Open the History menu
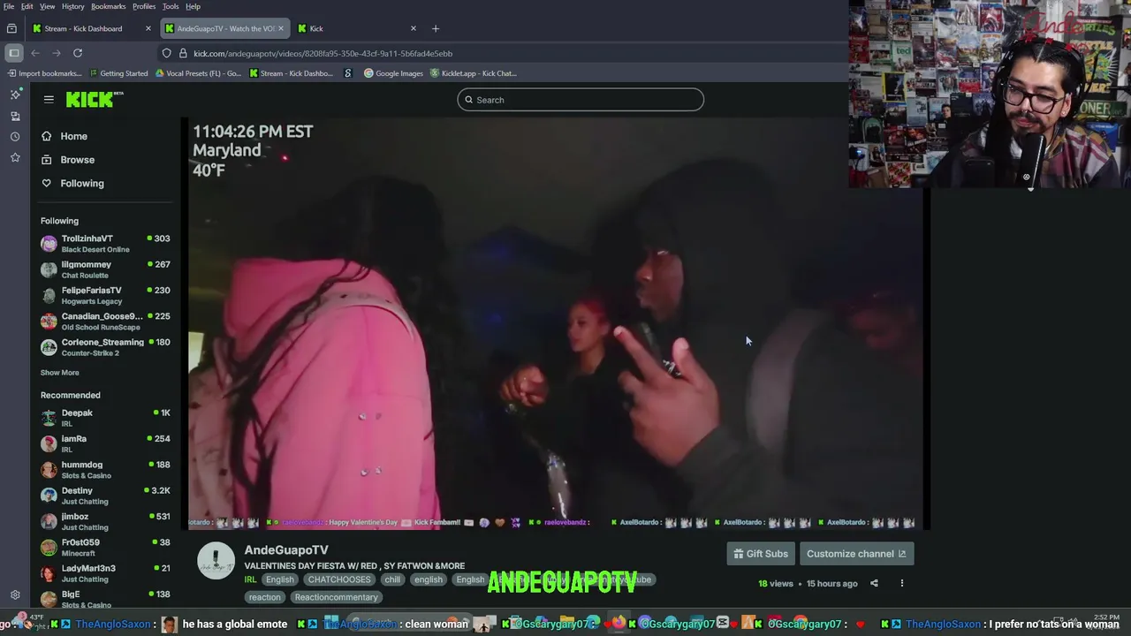Viewport: 1131px width, 636px height. pos(73,6)
